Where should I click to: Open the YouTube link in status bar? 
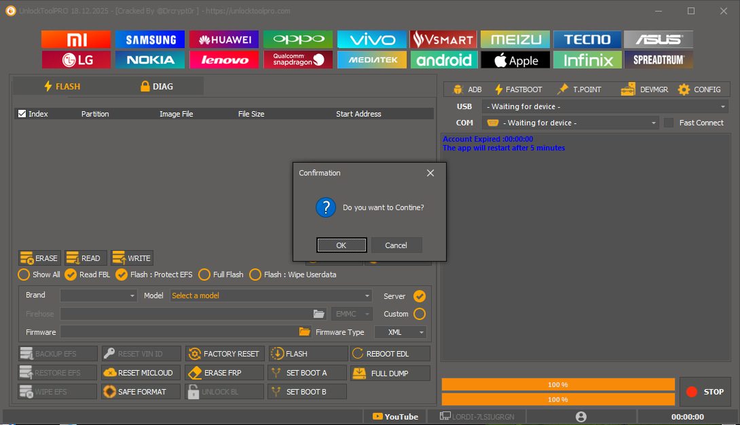[x=396, y=417]
